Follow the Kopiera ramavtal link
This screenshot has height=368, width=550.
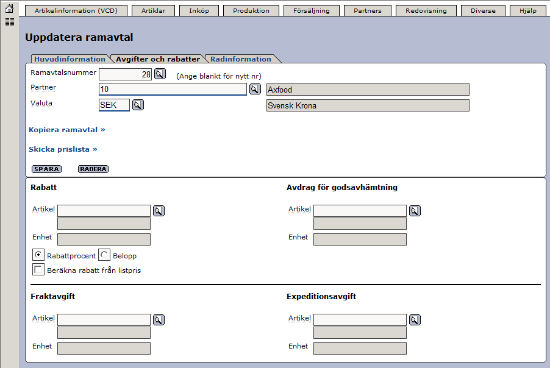67,130
